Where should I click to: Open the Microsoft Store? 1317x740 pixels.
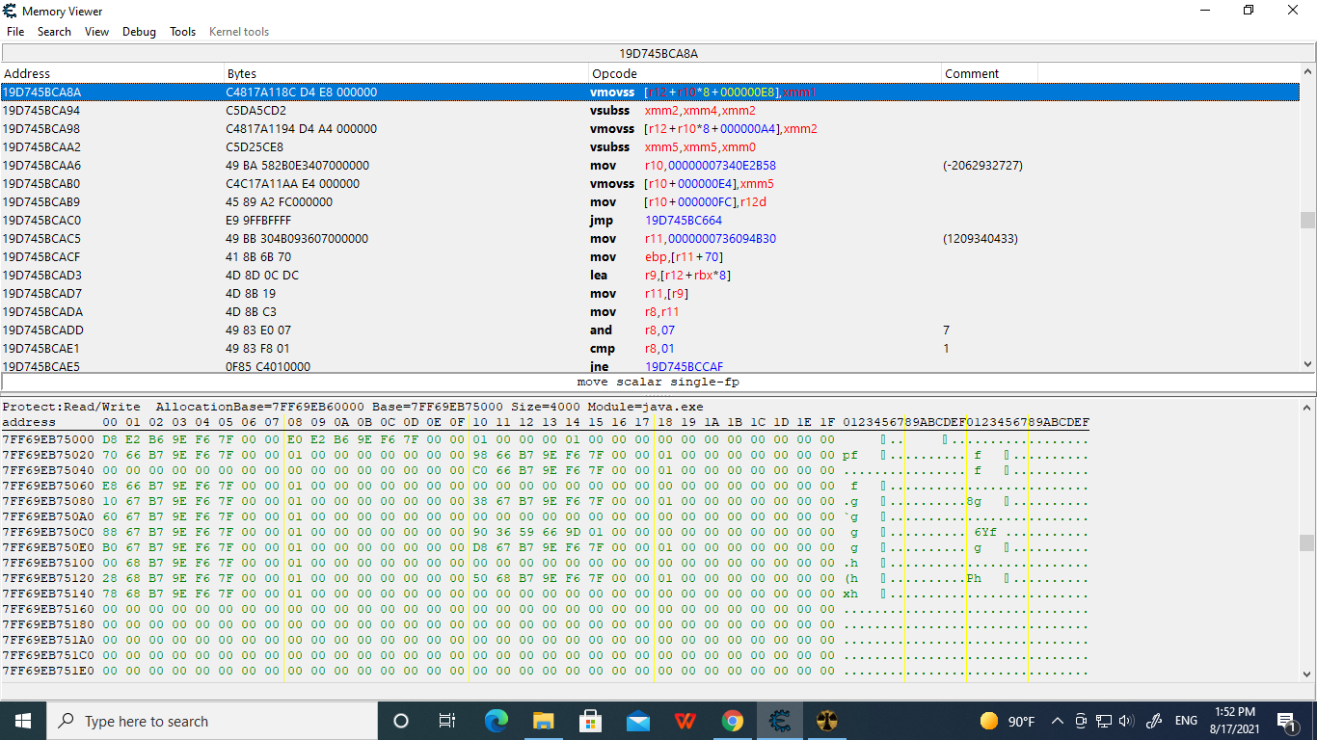(x=590, y=720)
